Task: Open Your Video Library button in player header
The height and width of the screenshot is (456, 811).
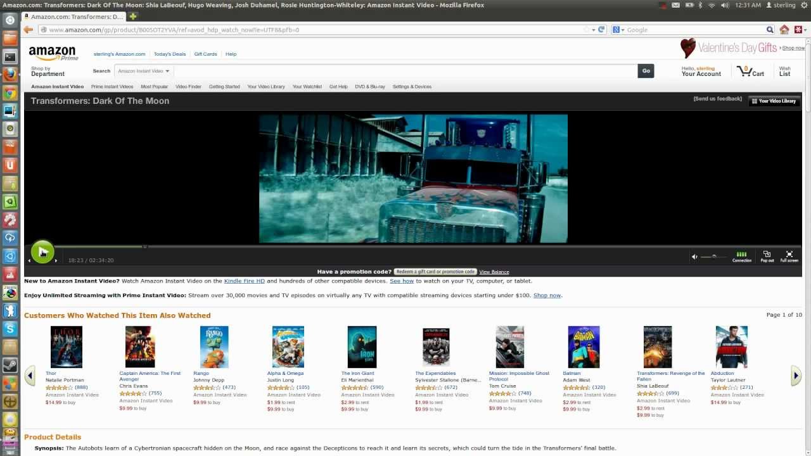Action: click(x=774, y=101)
